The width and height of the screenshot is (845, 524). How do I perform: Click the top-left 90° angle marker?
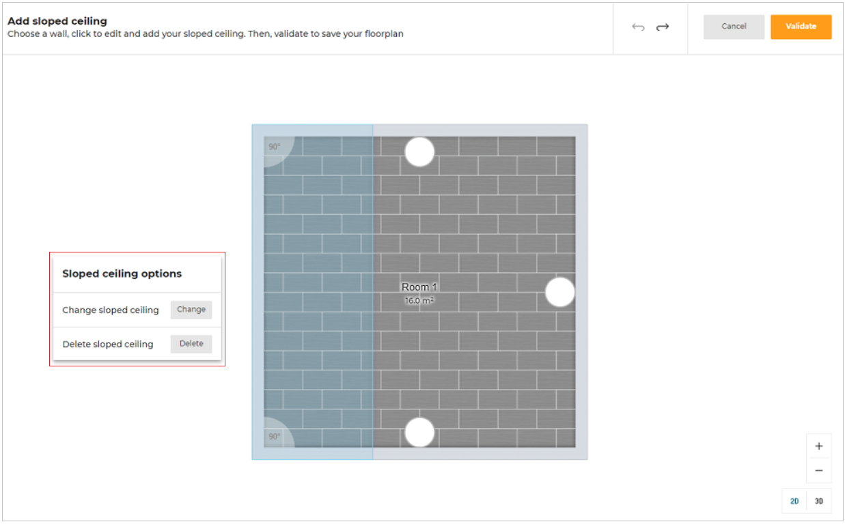[x=275, y=147]
